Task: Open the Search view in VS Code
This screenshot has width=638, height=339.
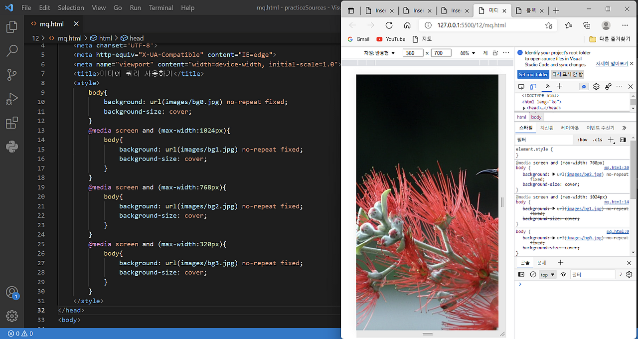Action: (x=12, y=50)
